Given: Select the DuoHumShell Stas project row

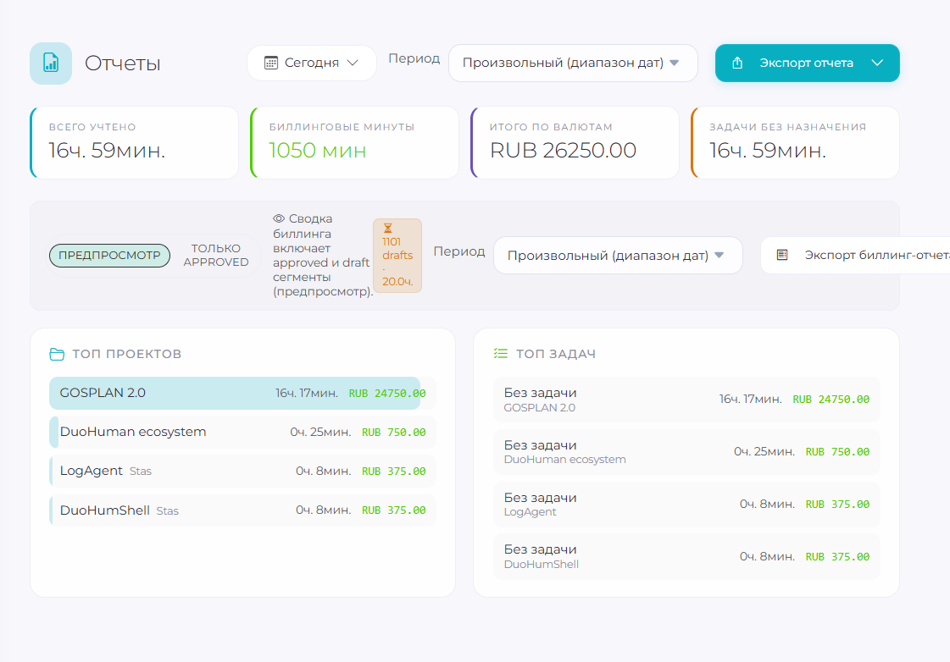Looking at the screenshot, I should pos(242,510).
